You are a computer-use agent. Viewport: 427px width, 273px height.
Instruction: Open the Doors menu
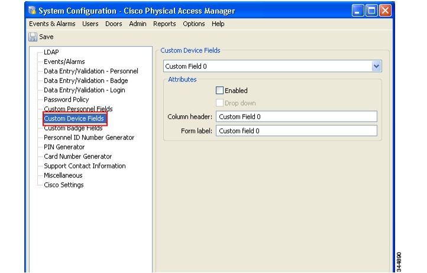coord(114,24)
